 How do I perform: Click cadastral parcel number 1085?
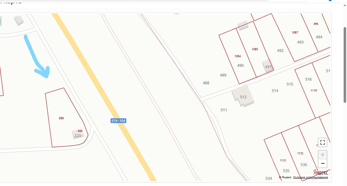[255, 49]
